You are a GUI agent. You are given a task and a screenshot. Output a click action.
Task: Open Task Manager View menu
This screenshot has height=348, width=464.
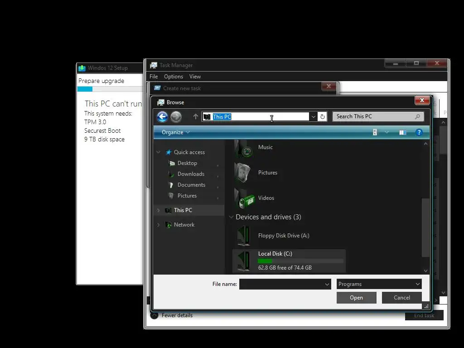195,76
